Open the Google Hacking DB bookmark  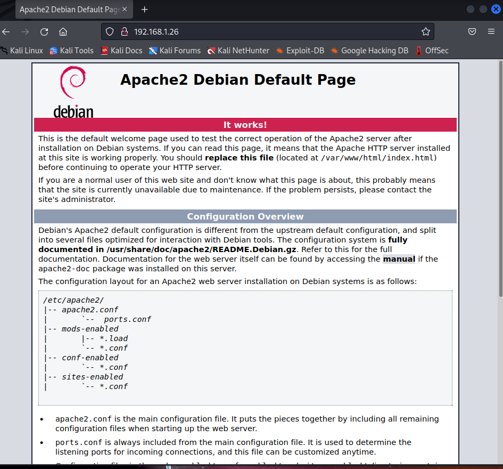[369, 51]
